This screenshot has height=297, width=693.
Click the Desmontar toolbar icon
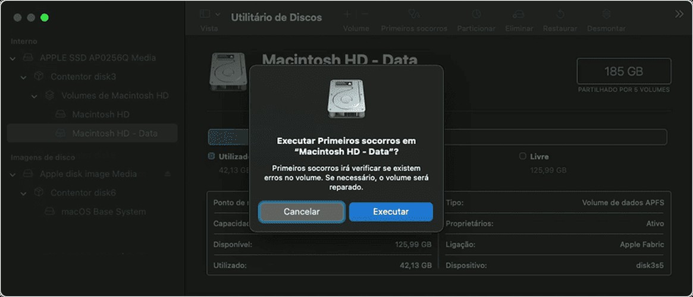click(606, 14)
